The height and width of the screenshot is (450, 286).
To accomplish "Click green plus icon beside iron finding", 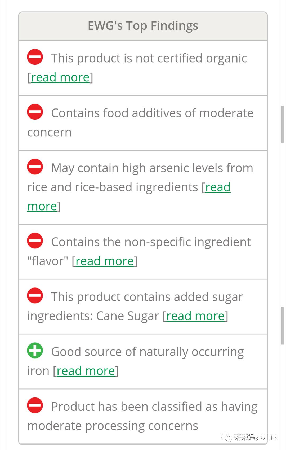I will [x=35, y=350].
